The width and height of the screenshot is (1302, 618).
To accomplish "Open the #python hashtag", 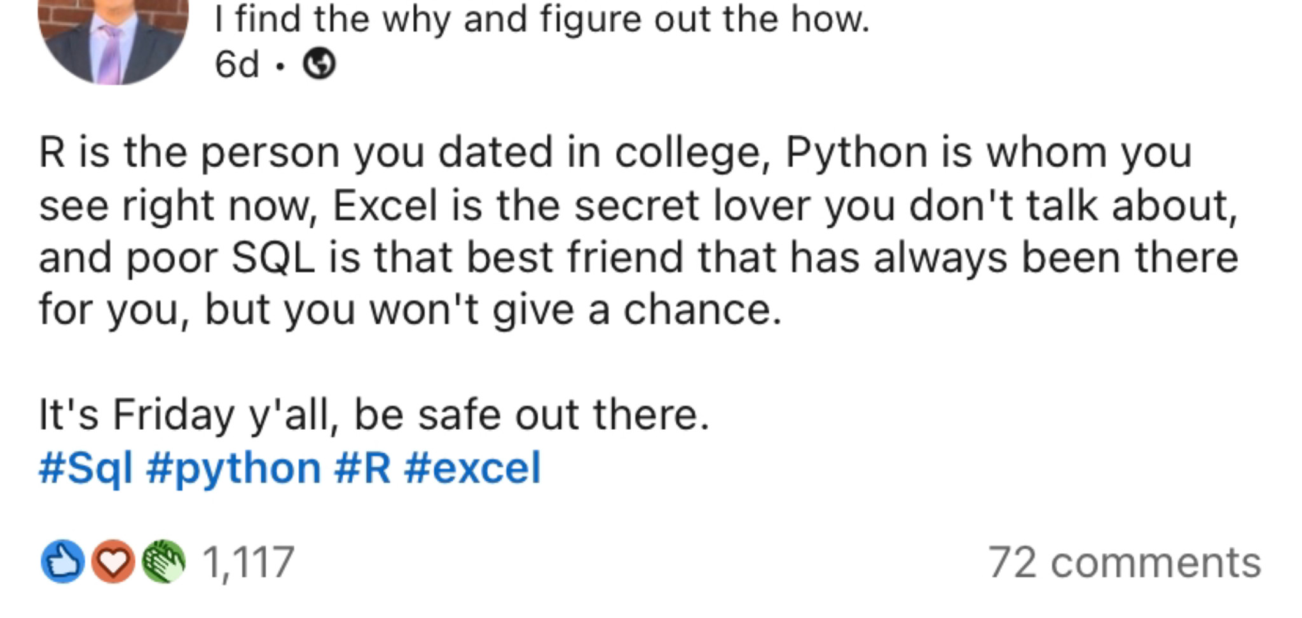I will click(x=233, y=469).
